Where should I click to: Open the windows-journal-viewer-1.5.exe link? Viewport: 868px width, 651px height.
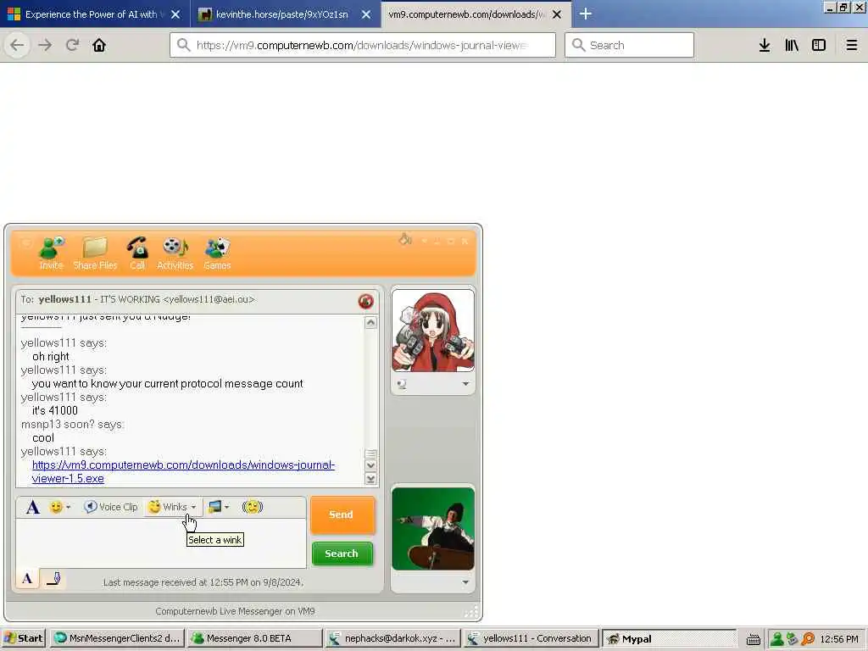(183, 471)
